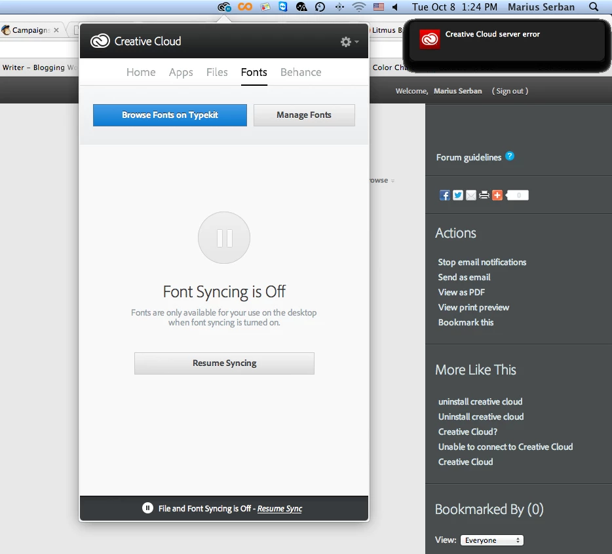Click Browse Fonts on Typekit button
612x554 pixels.
[x=170, y=115]
